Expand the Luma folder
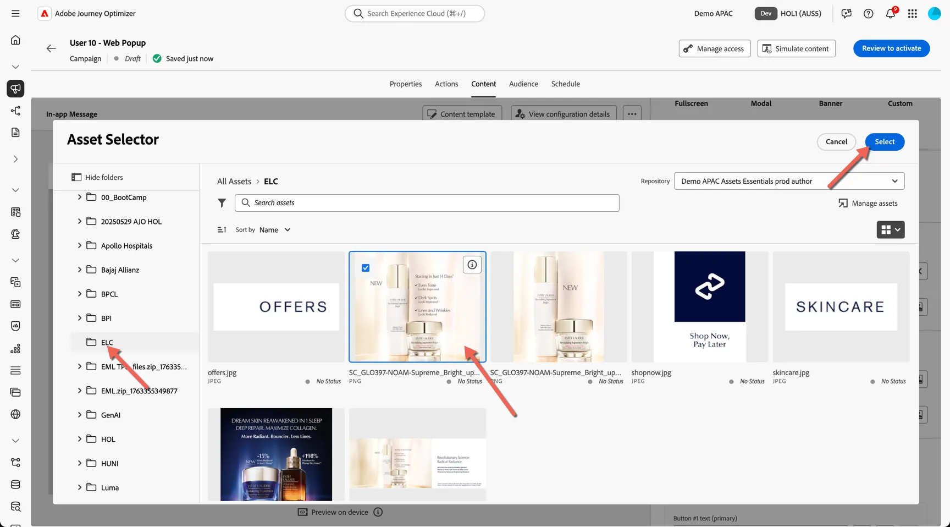 (80, 487)
